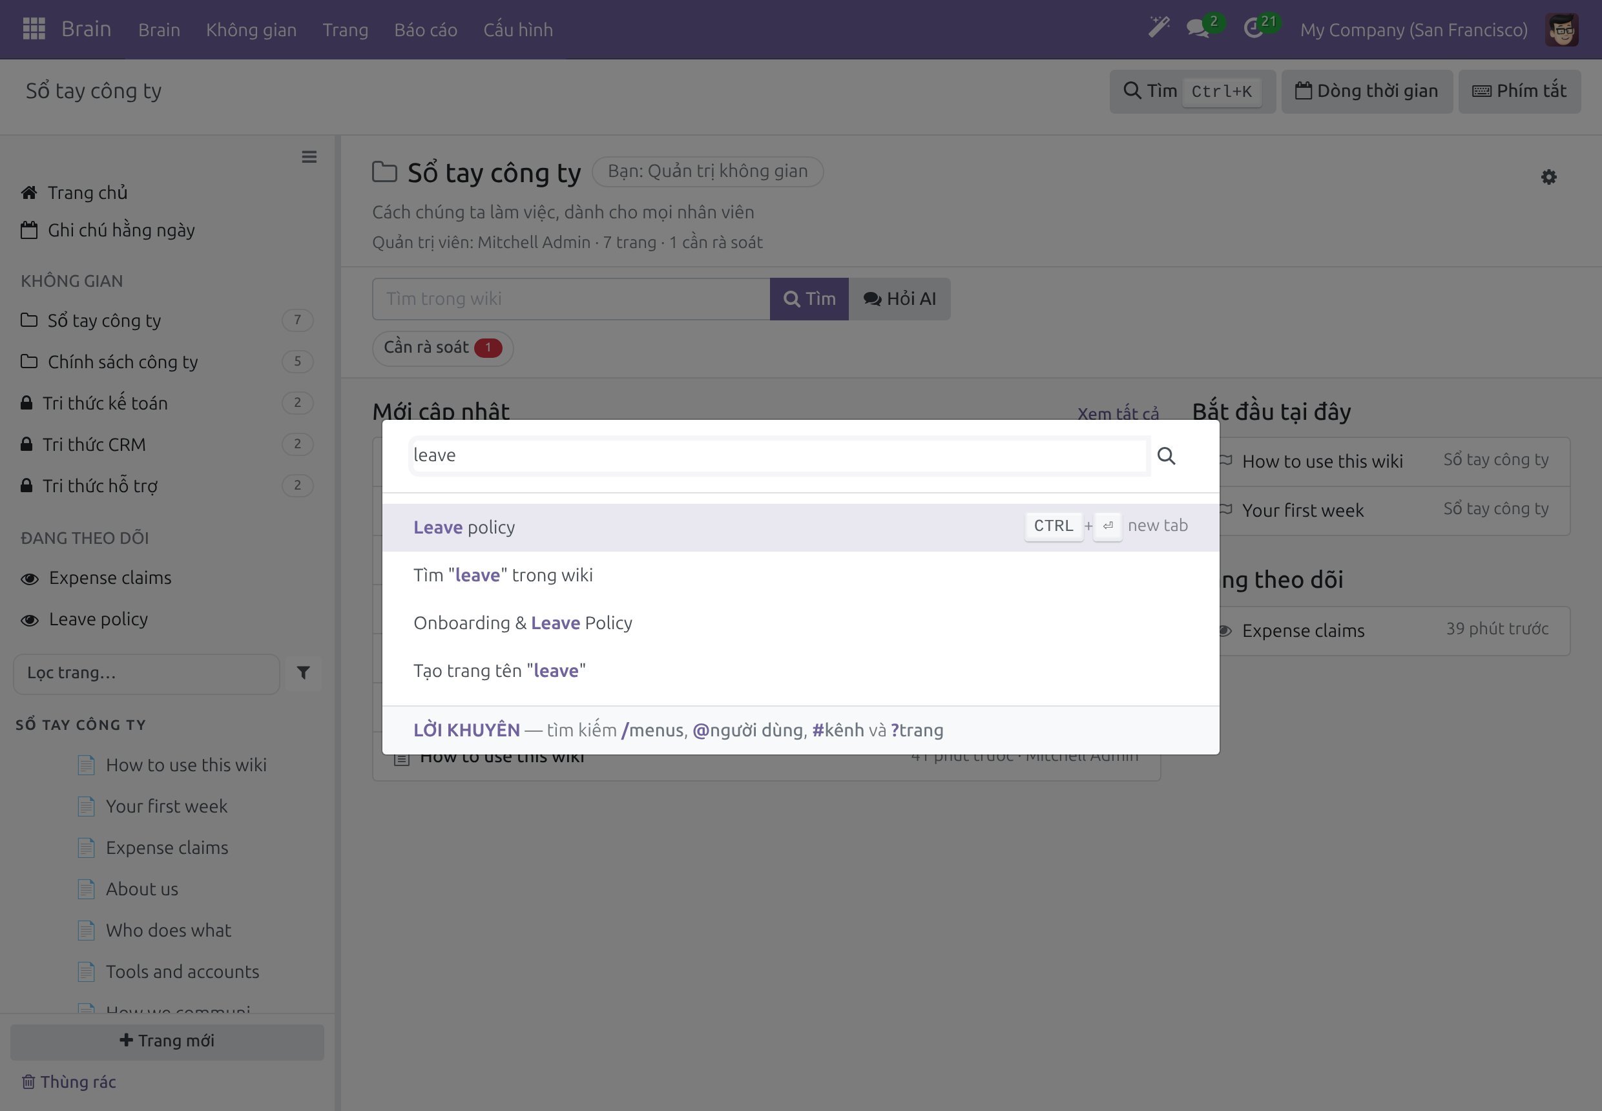Image resolution: width=1602 pixels, height=1111 pixels.
Task: Choose Tạo trang tên "leave" option
Action: [800, 670]
